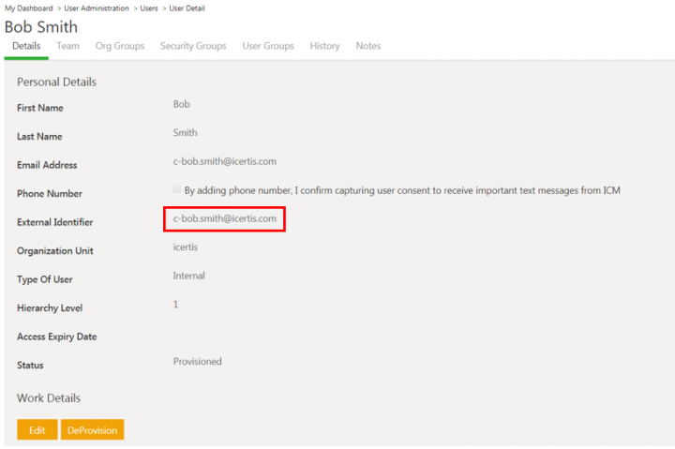Click the Bob Smith page heading
Screen dimensions: 675x449
coord(41,27)
